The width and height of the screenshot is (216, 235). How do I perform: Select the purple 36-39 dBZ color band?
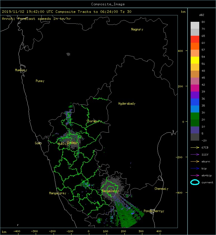(195, 95)
